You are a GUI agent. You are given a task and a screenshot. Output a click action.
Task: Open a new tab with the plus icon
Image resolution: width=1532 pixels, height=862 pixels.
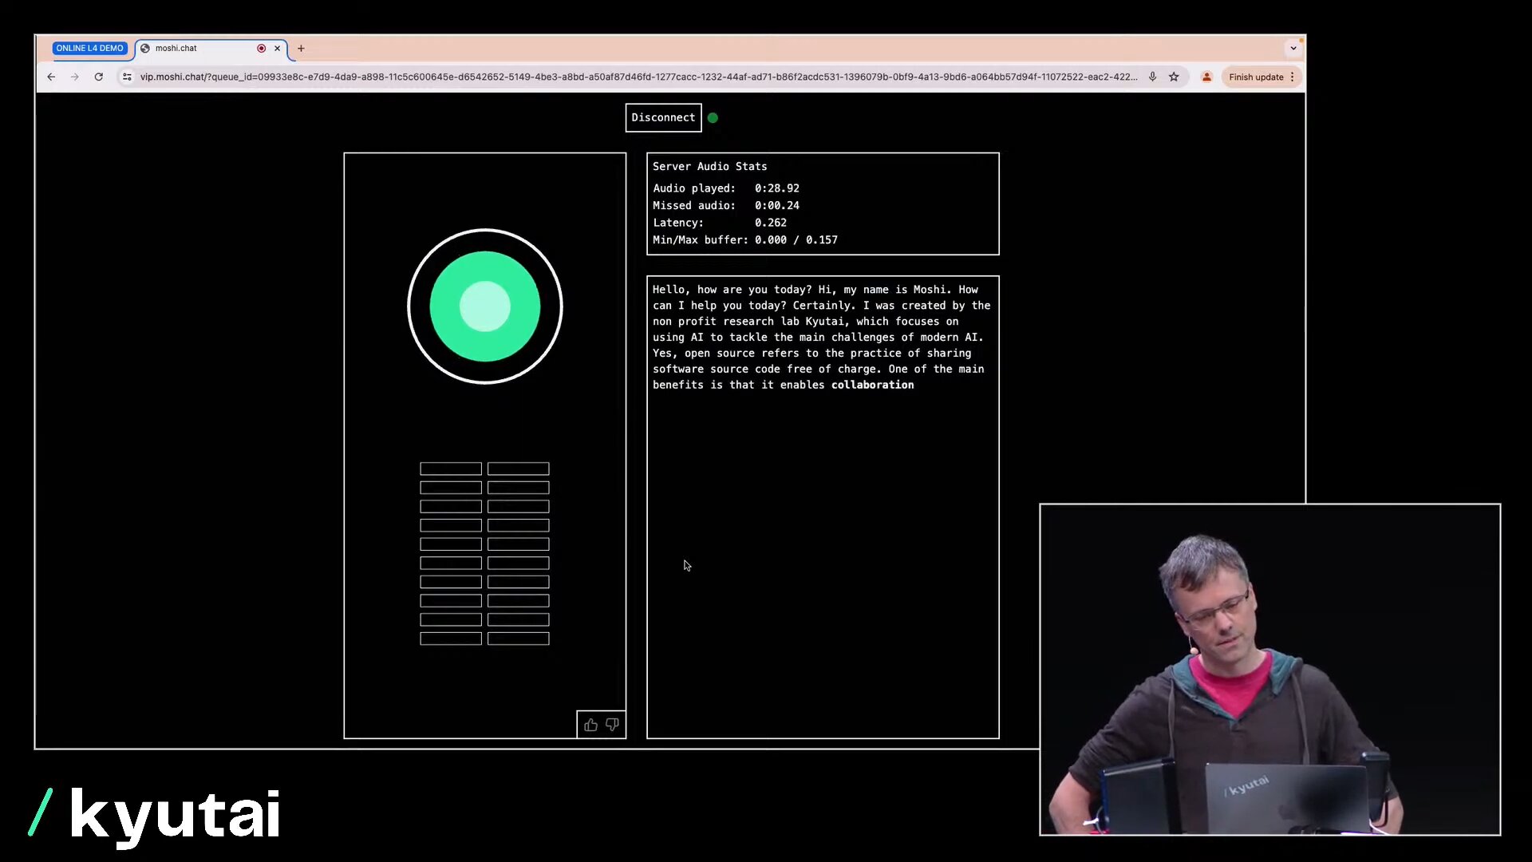coord(301,48)
